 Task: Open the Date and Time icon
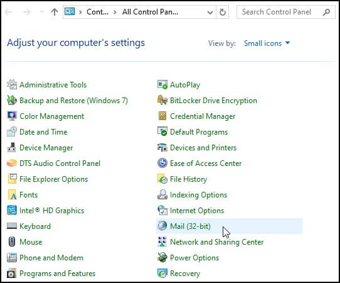coord(12,131)
